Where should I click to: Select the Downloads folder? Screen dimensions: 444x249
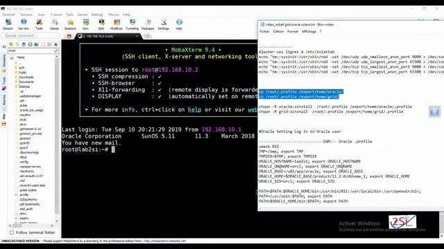click(x=26, y=77)
